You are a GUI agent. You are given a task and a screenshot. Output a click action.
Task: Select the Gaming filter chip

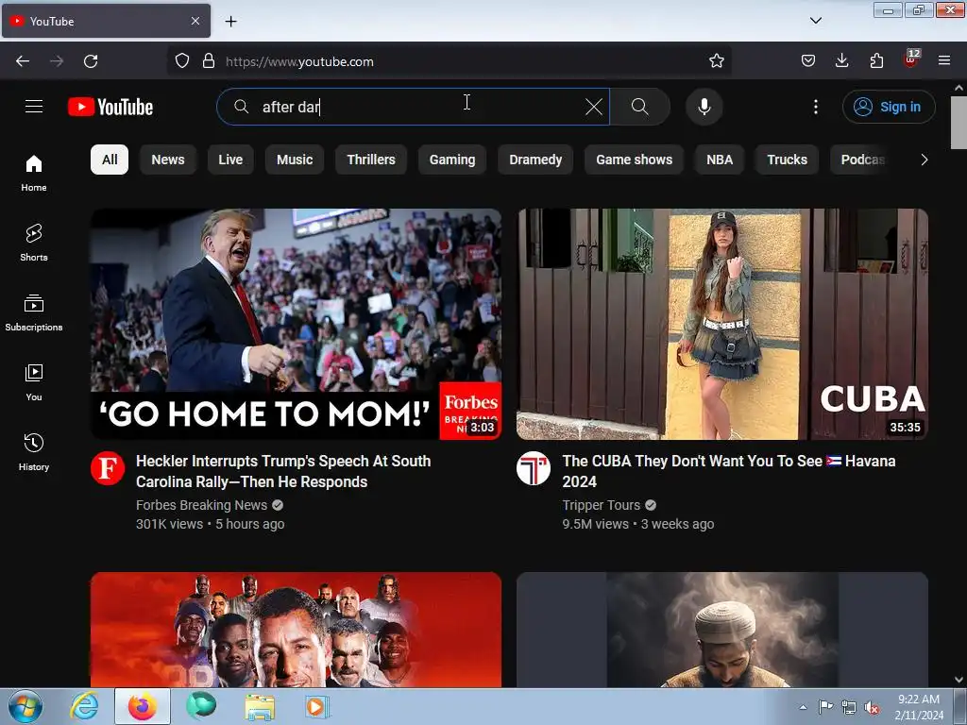(452, 160)
